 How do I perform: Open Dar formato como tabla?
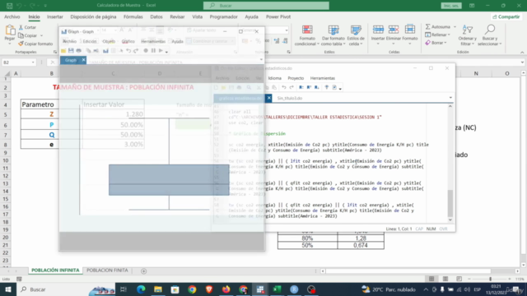[x=333, y=35]
